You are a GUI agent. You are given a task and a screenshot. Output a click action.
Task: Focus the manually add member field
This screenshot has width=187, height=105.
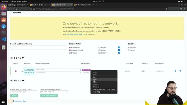[54, 92]
